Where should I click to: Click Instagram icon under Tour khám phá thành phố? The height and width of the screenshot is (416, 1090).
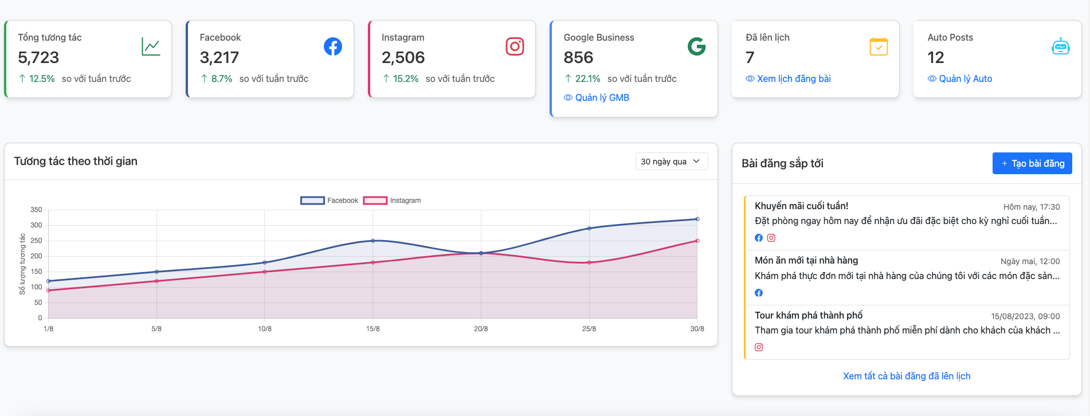[x=759, y=347]
